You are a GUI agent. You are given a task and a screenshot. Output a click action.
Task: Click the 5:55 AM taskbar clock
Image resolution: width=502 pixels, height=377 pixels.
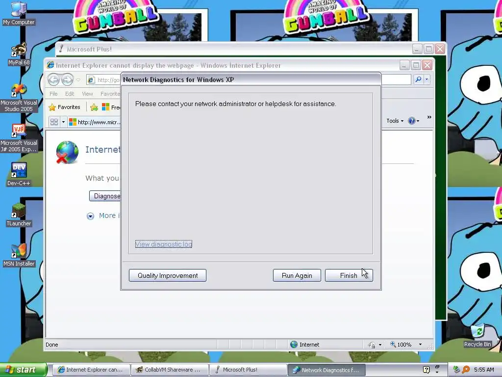click(484, 370)
